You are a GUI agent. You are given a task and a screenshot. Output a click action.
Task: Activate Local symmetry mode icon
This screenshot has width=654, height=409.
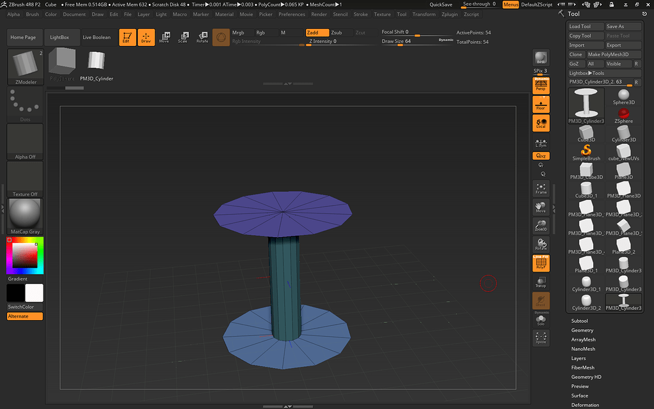click(541, 123)
